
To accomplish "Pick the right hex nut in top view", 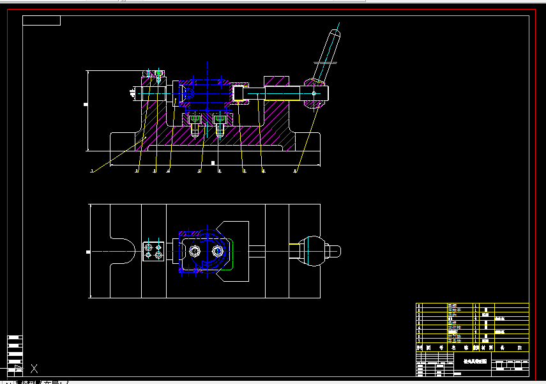I will point(218,251).
